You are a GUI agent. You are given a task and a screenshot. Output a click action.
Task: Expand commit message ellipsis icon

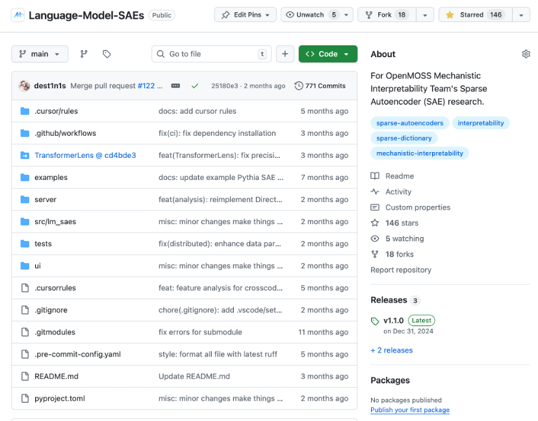pos(175,86)
